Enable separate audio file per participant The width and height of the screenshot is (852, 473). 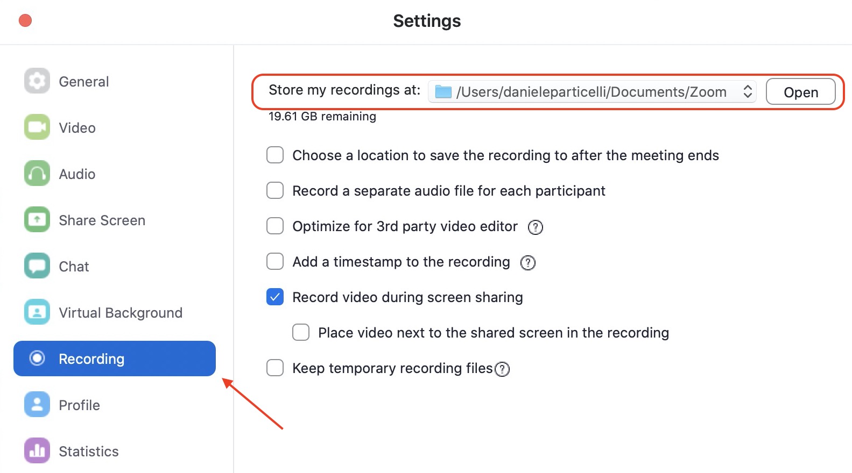tap(275, 190)
